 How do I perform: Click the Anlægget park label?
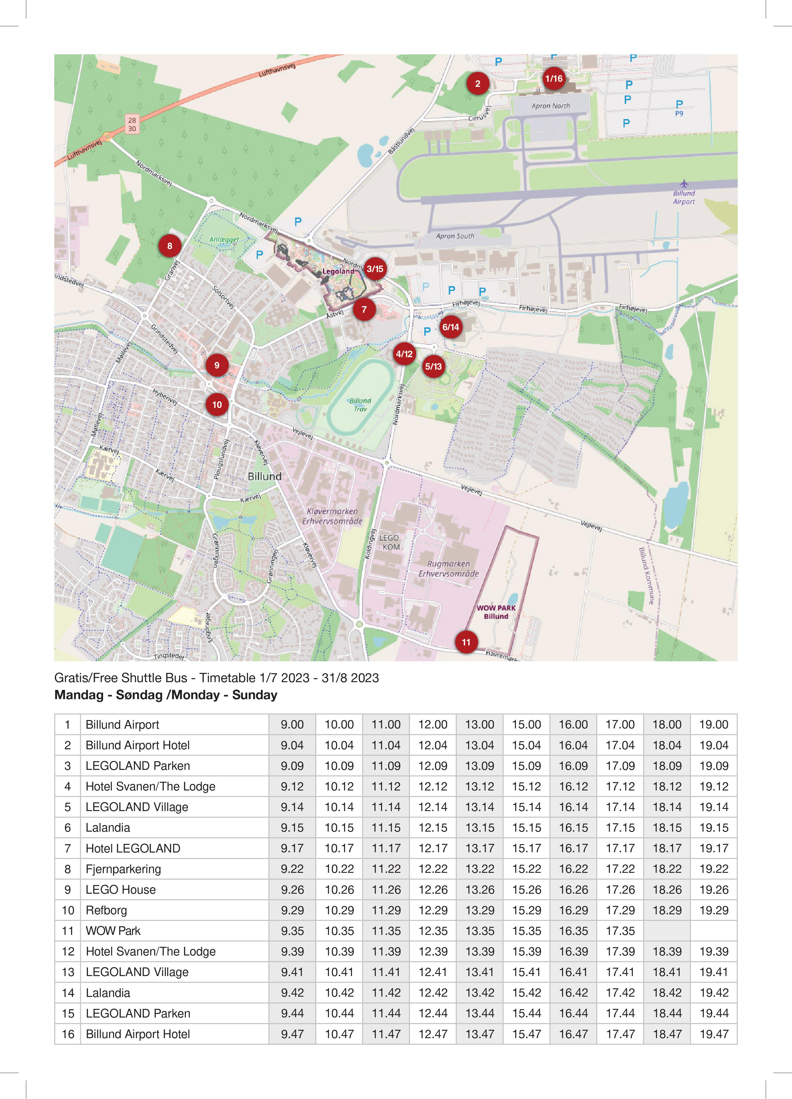224,239
